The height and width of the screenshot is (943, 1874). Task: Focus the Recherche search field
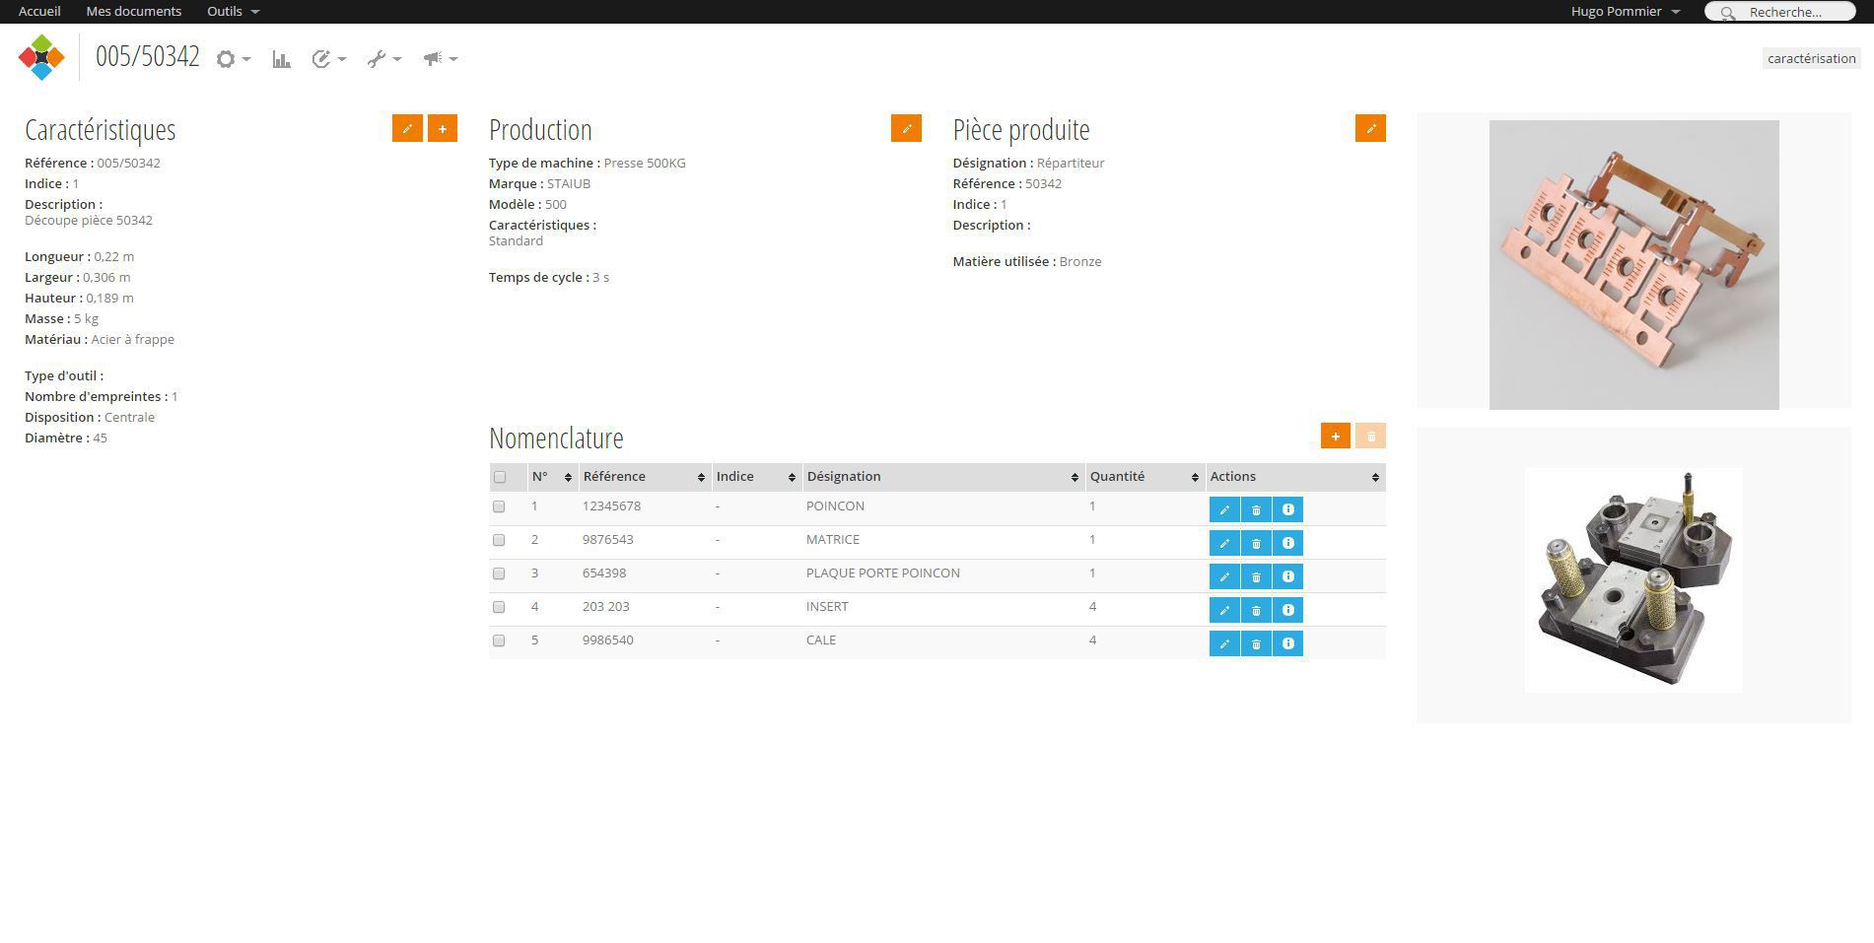(x=1782, y=12)
